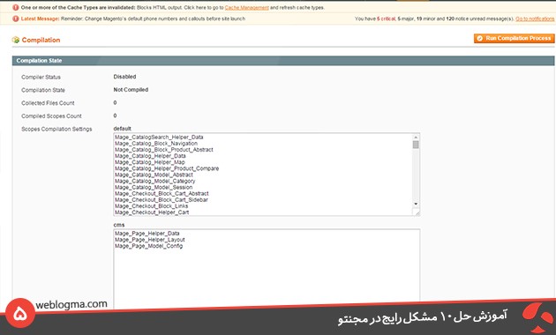
Task: Select the Mage_Page_Model_Config line
Action: [148, 246]
